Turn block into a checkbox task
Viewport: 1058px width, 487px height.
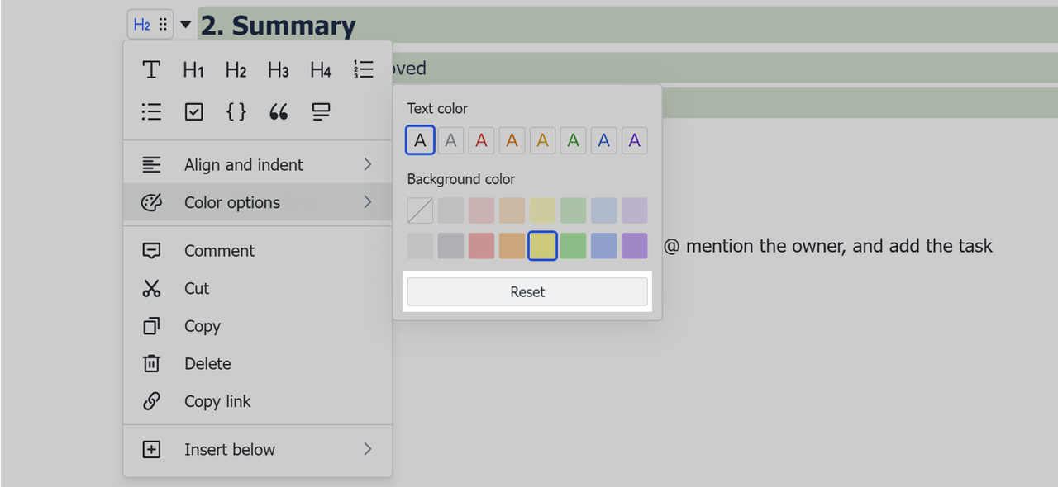coord(193,112)
